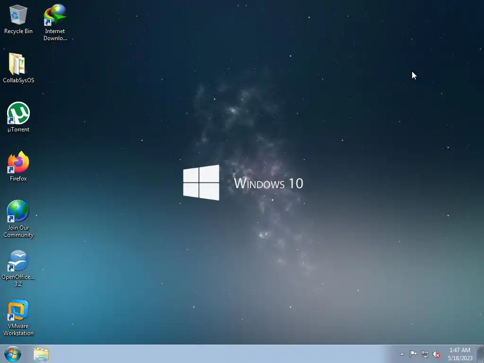Open the clock showing 1:47 AM
The width and height of the screenshot is (484, 363).
coord(460,354)
